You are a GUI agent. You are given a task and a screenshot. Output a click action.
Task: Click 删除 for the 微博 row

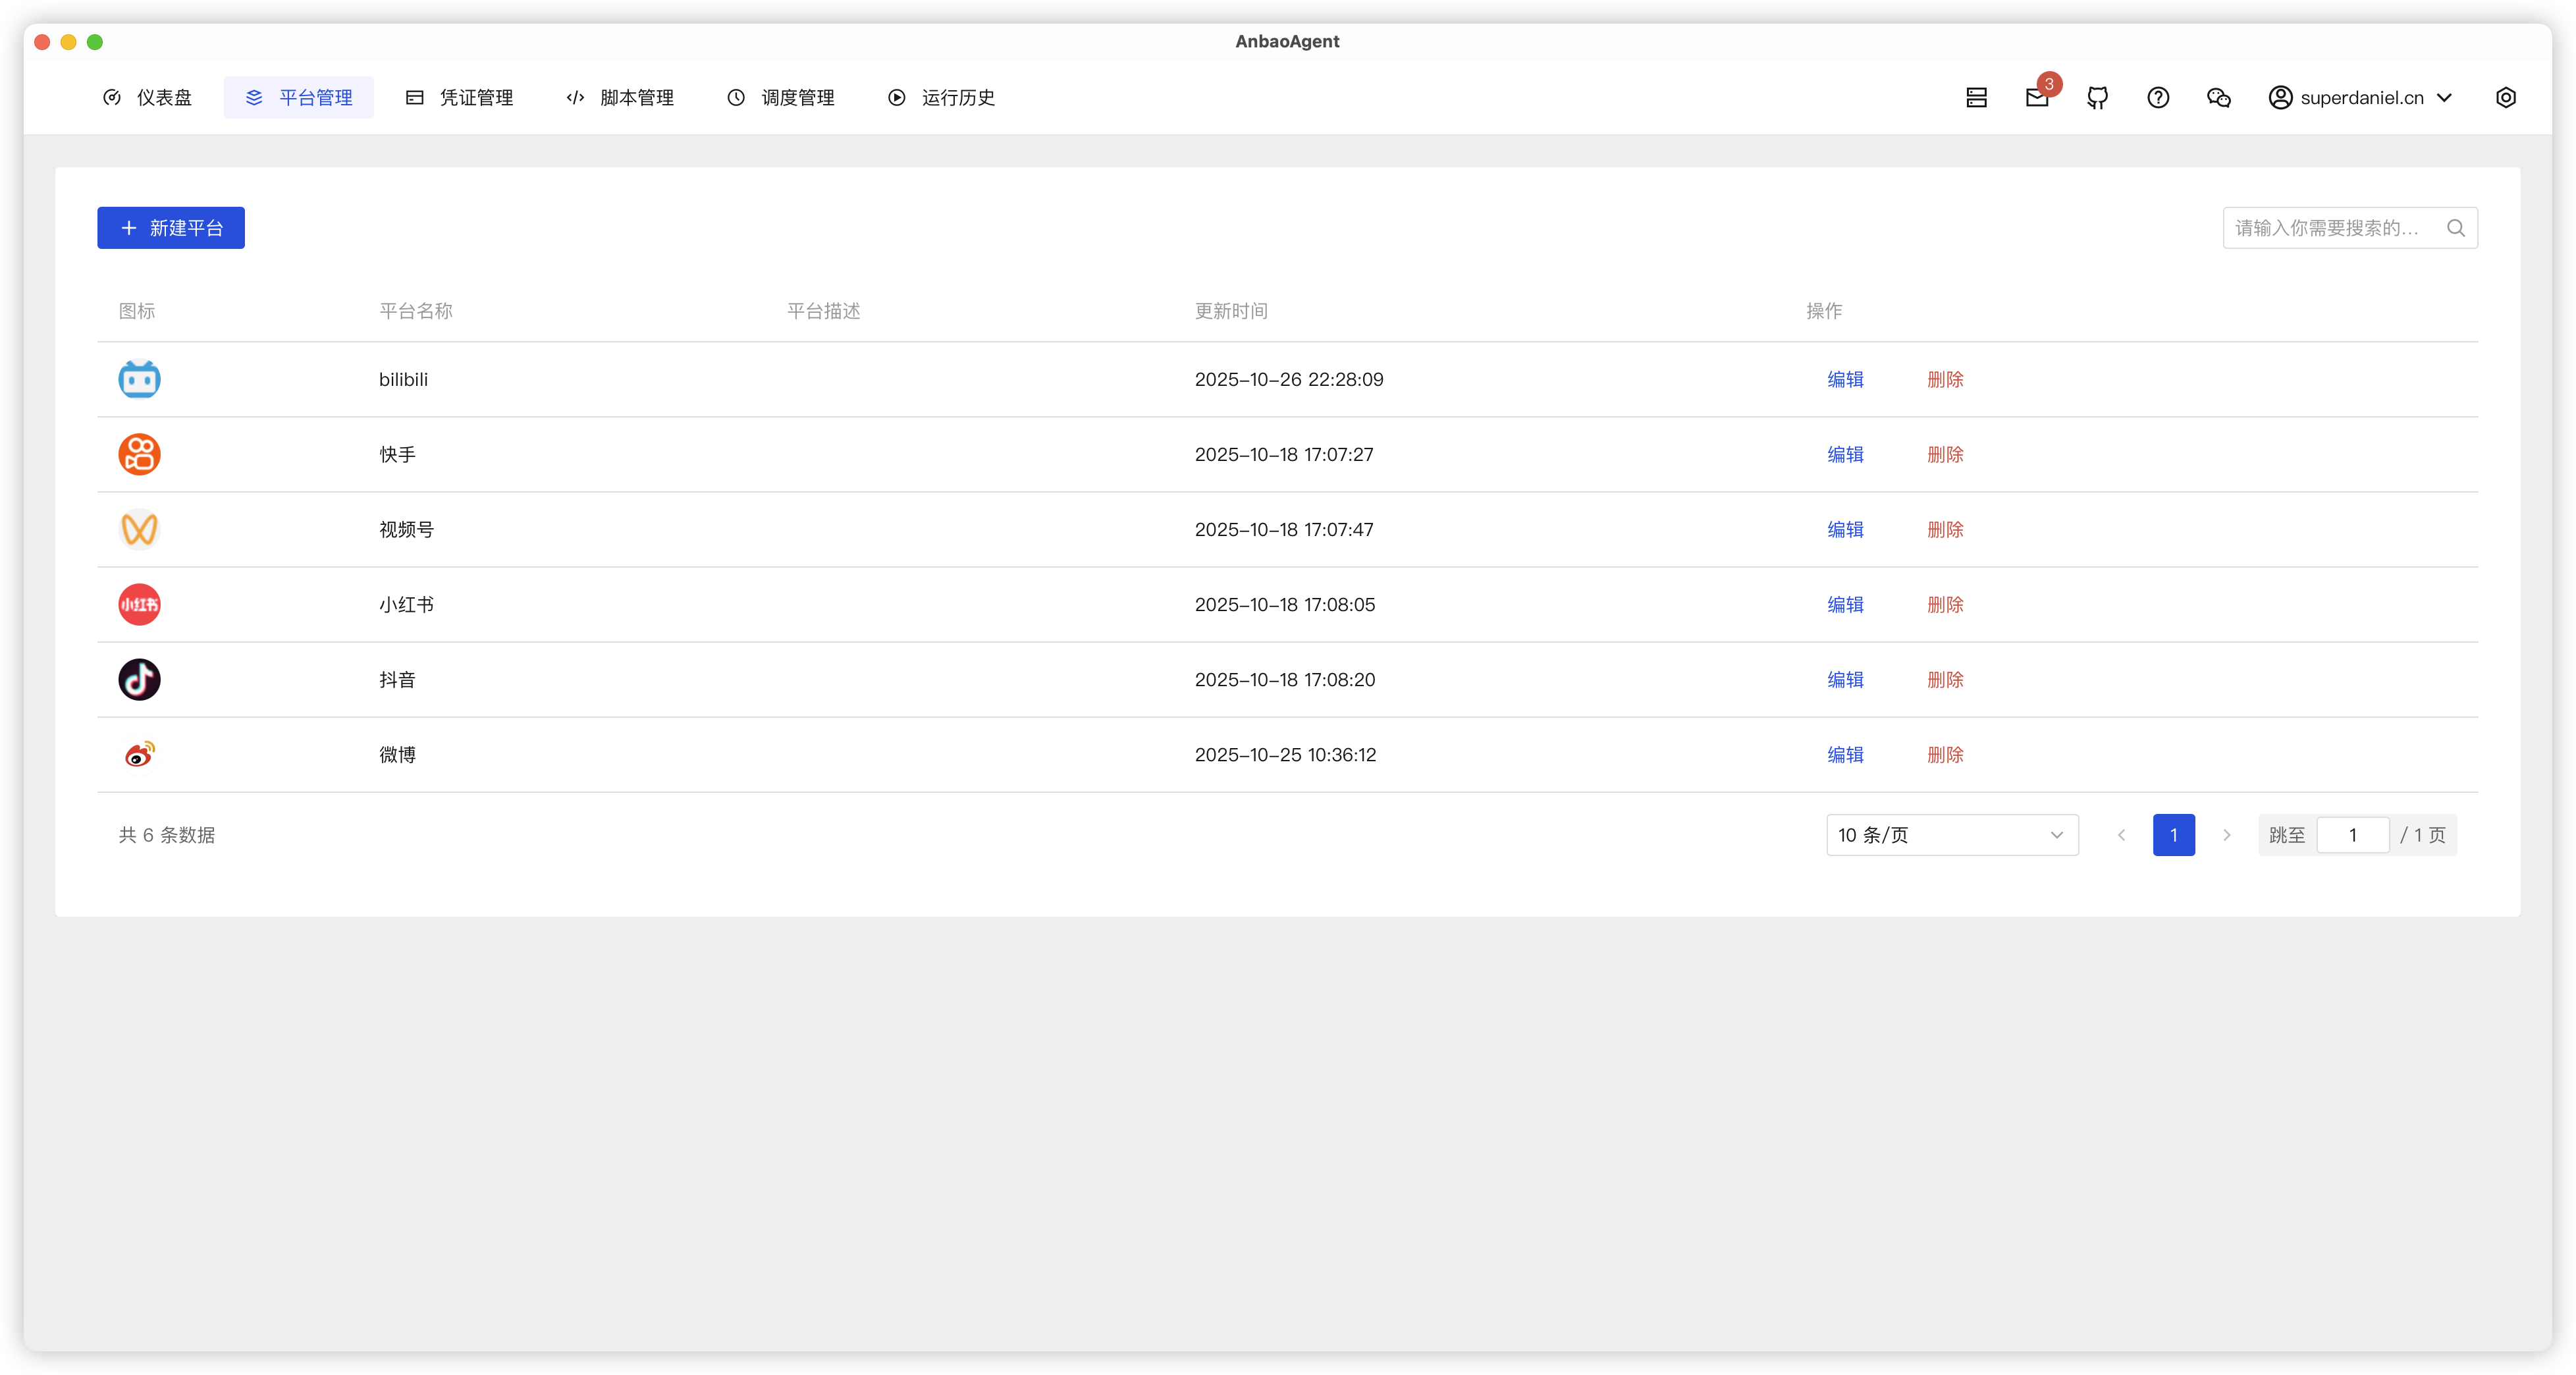[1945, 754]
